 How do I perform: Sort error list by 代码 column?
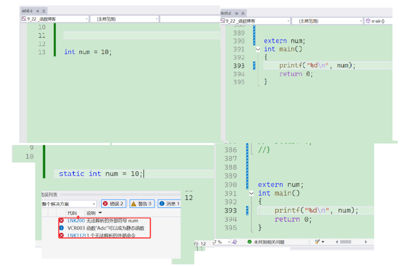[x=72, y=213]
